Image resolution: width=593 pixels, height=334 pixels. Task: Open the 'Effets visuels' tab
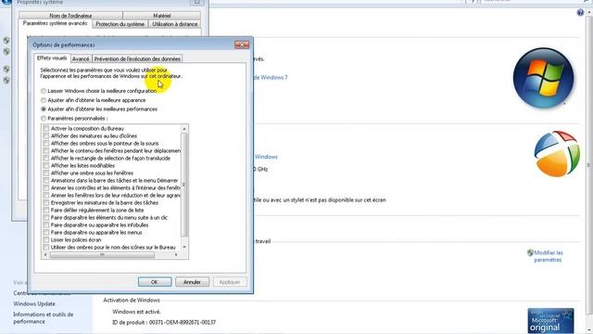52,58
